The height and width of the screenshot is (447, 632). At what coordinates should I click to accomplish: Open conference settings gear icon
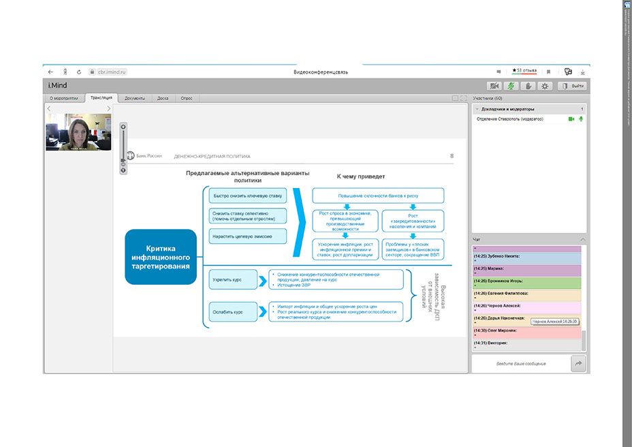pyautogui.click(x=544, y=86)
